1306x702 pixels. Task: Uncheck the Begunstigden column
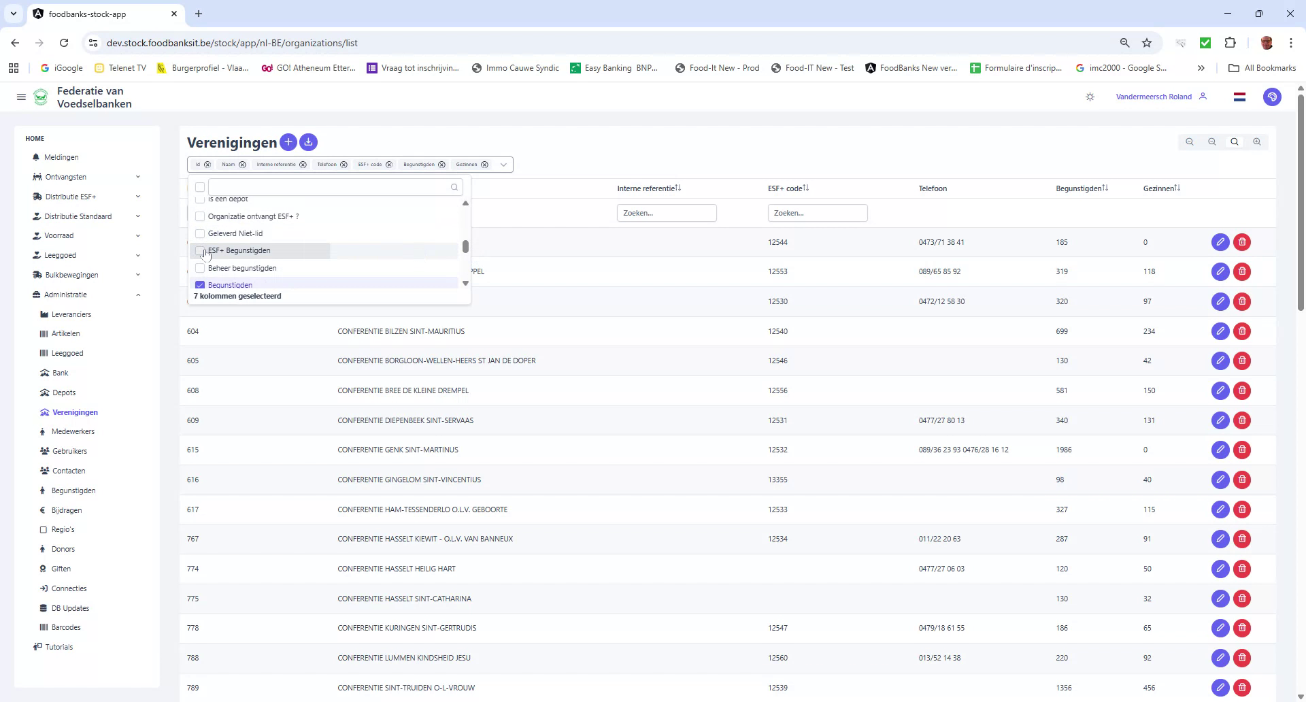(x=199, y=284)
